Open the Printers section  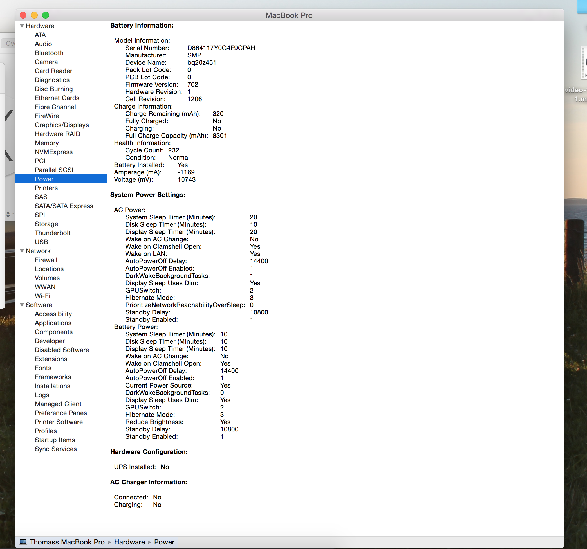pyautogui.click(x=46, y=188)
